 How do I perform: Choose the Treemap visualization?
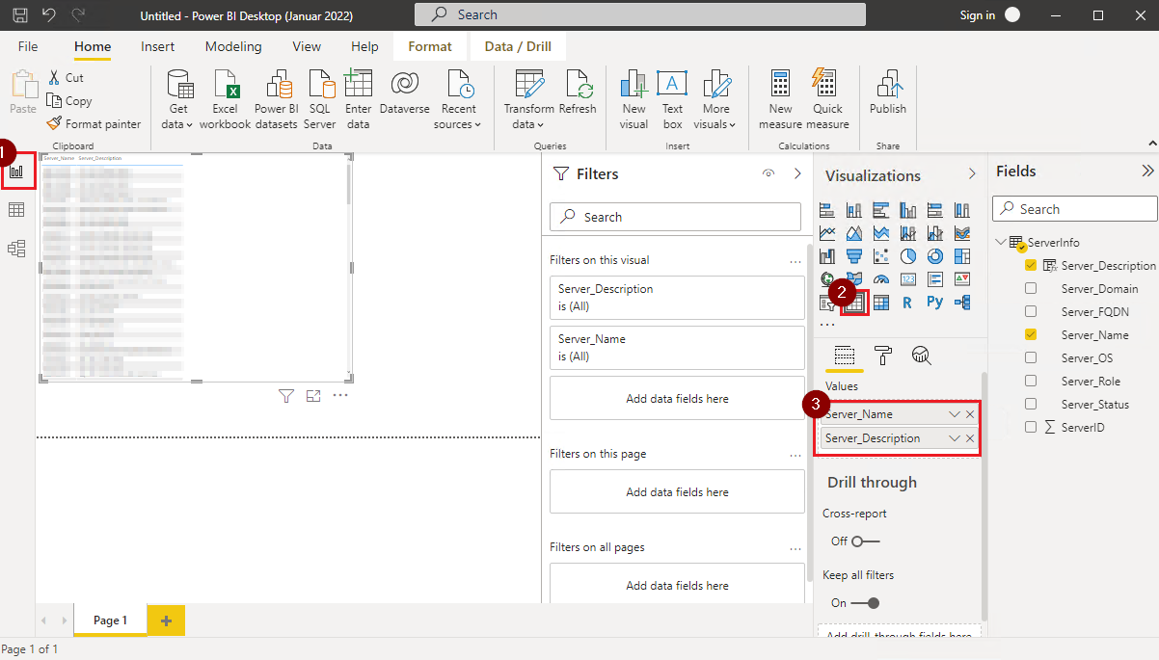961,256
